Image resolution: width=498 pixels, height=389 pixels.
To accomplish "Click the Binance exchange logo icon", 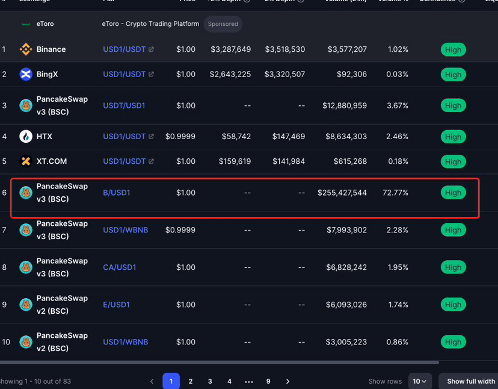I will pyautogui.click(x=26, y=49).
